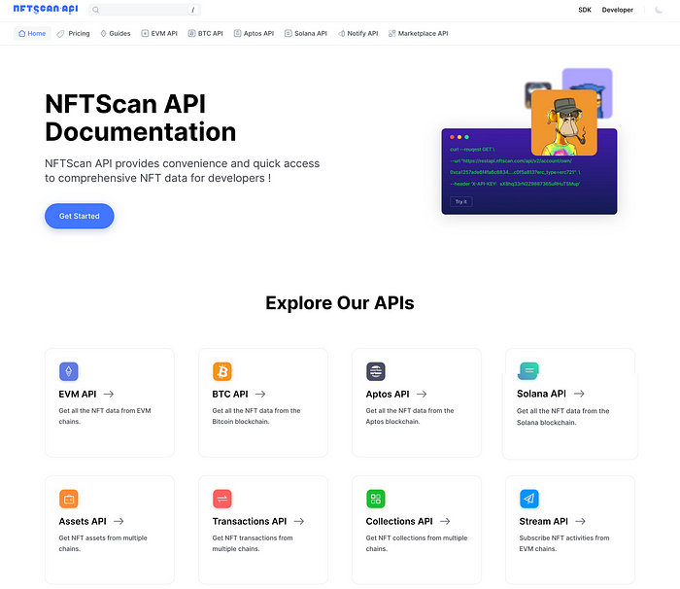Click the Aptos logo icon in Aptos API card

(x=376, y=371)
